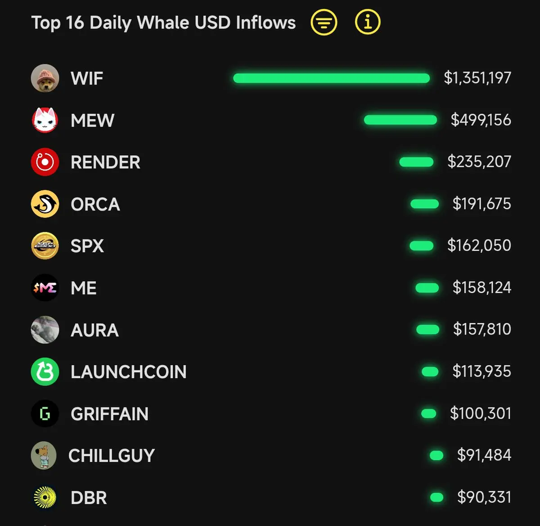
Task: Click the yellow DBR sunburst icon
Action: click(x=45, y=498)
